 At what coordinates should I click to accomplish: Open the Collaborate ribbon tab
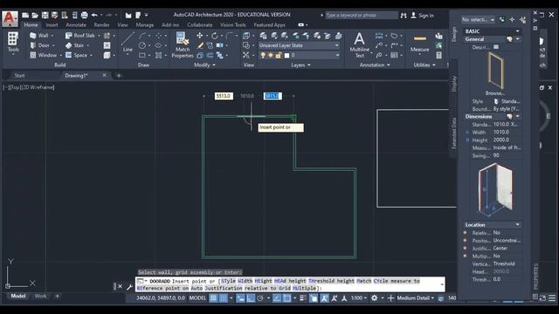(x=200, y=25)
